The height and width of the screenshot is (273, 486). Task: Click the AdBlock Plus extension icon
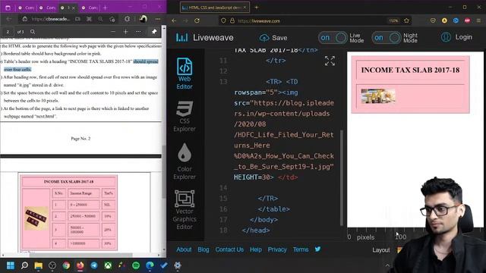(467, 20)
